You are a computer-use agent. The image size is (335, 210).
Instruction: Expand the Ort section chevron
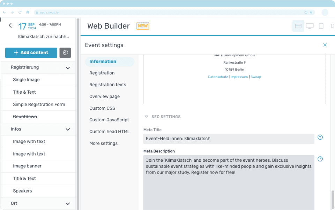(68, 203)
